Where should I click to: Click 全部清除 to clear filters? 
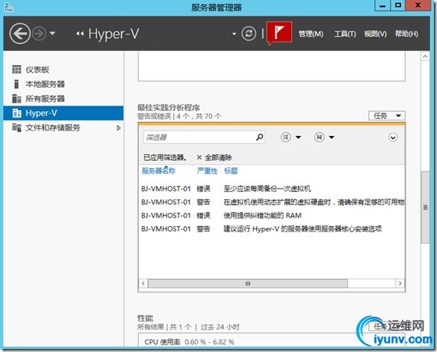[x=218, y=158]
